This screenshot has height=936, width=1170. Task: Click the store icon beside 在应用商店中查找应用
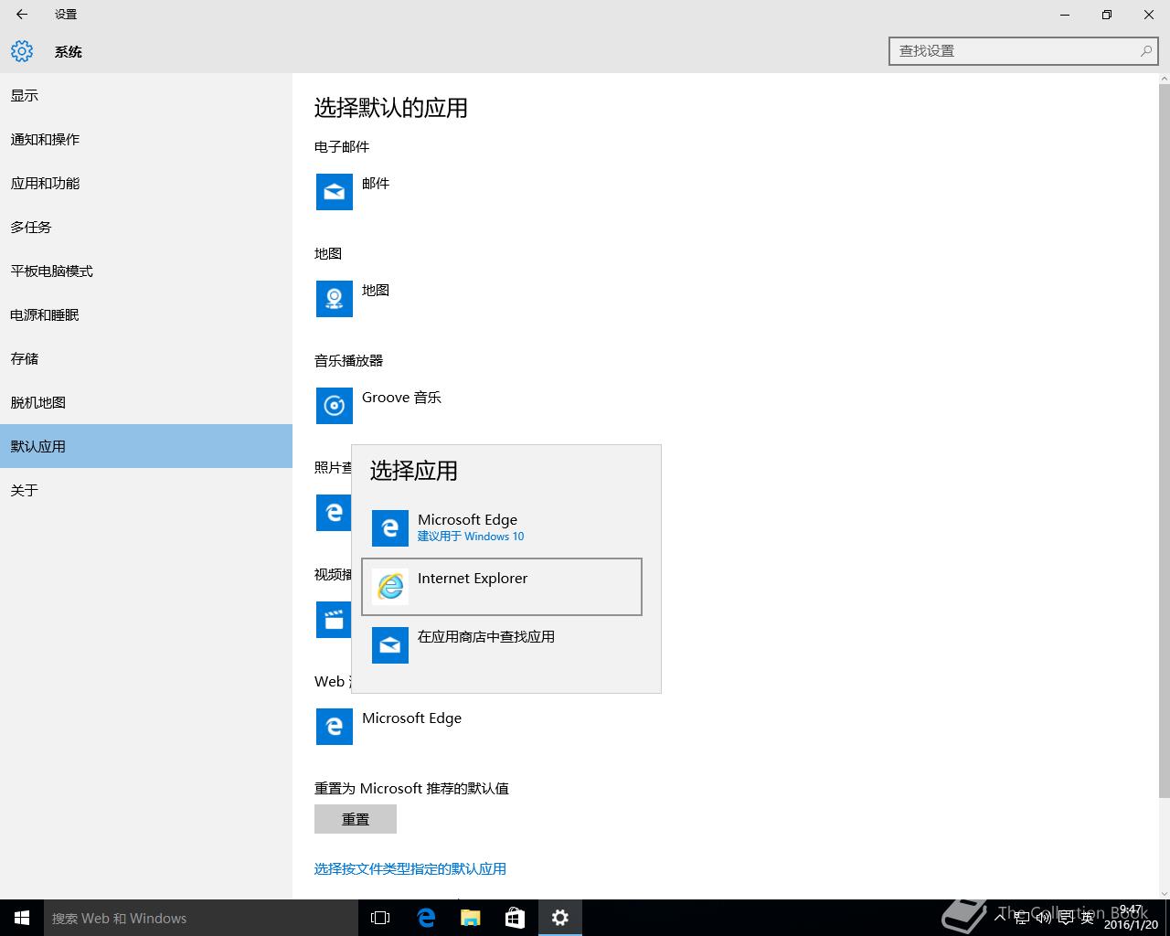(390, 645)
